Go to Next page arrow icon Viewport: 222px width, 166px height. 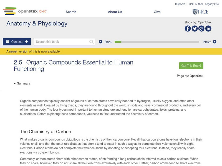(215, 42)
